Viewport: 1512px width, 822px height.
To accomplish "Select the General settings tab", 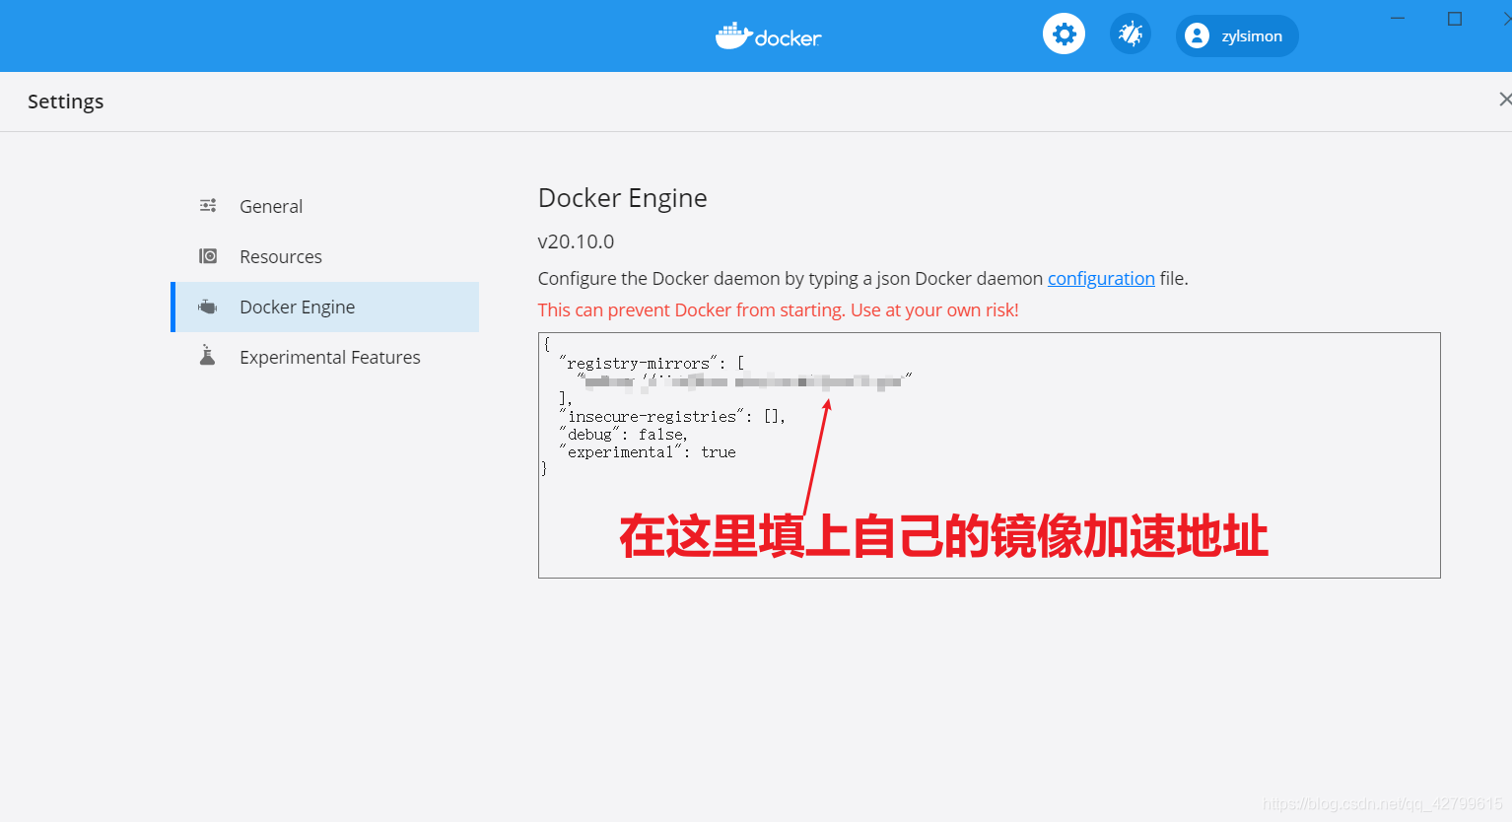I will [325, 206].
